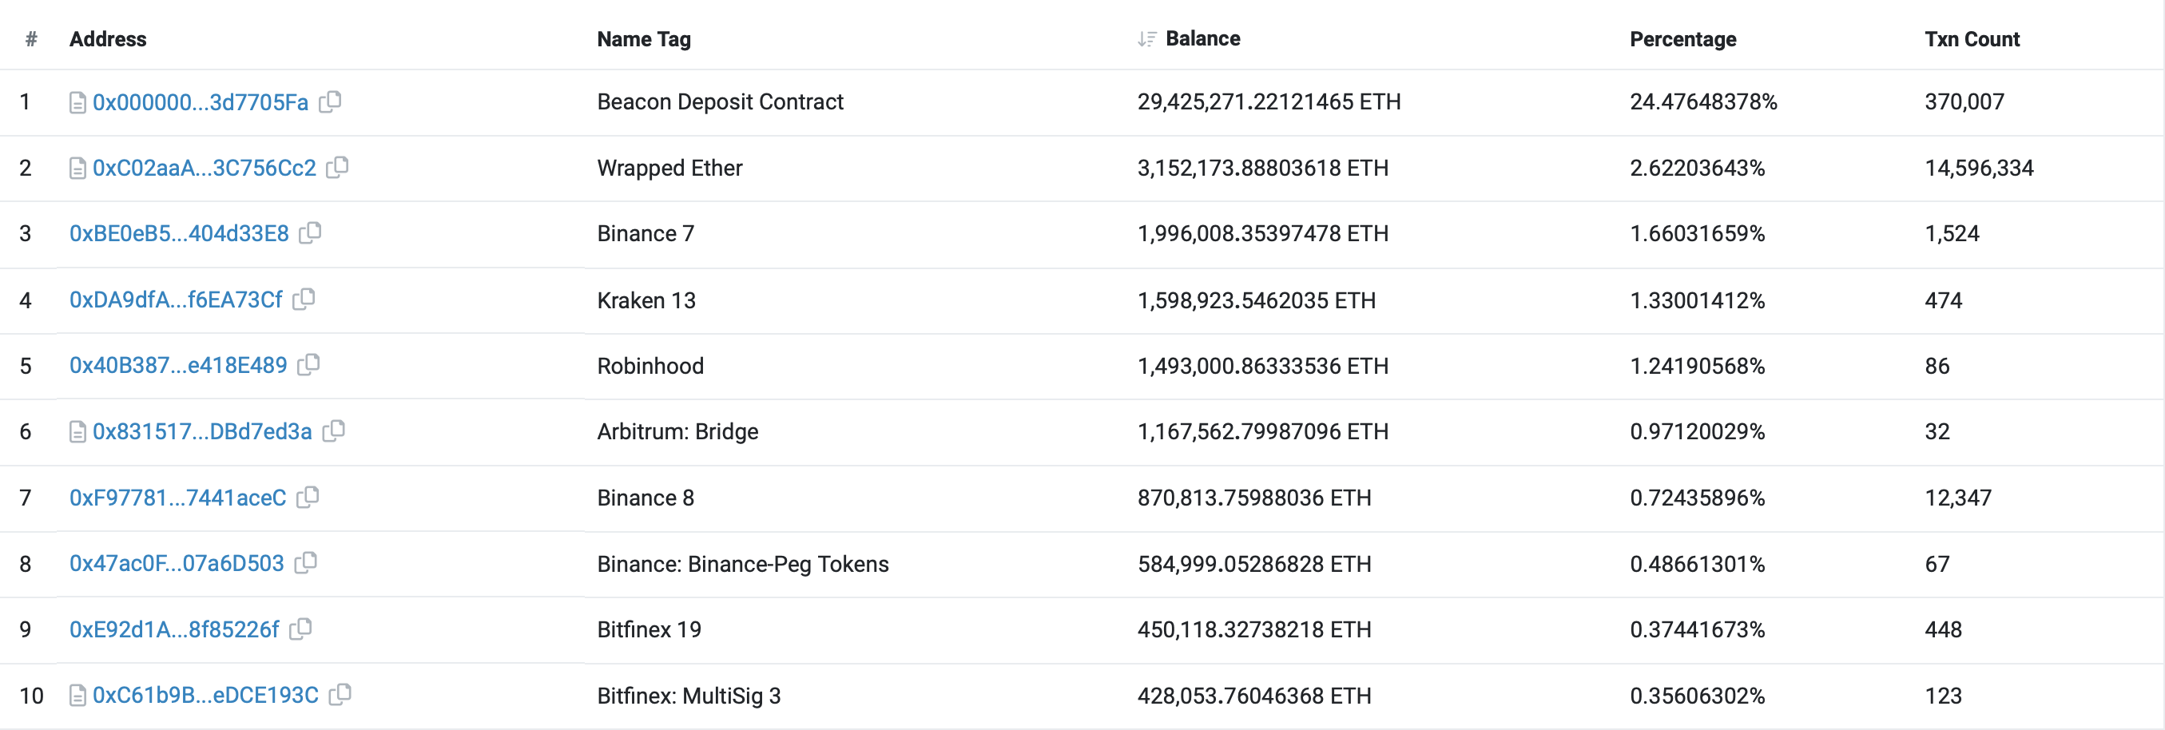2165x730 pixels.
Task: Copy the Bitfinex 19 address
Action: click(301, 629)
